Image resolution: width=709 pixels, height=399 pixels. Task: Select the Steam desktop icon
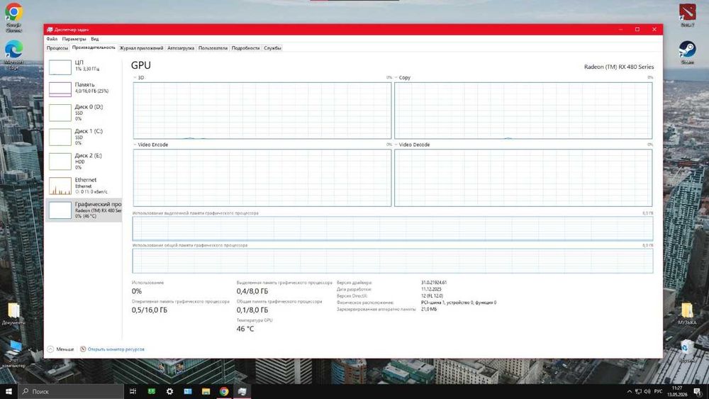tap(687, 52)
